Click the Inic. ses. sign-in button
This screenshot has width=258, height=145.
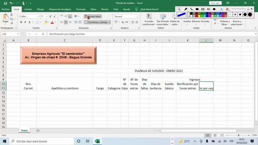coord(215,3)
